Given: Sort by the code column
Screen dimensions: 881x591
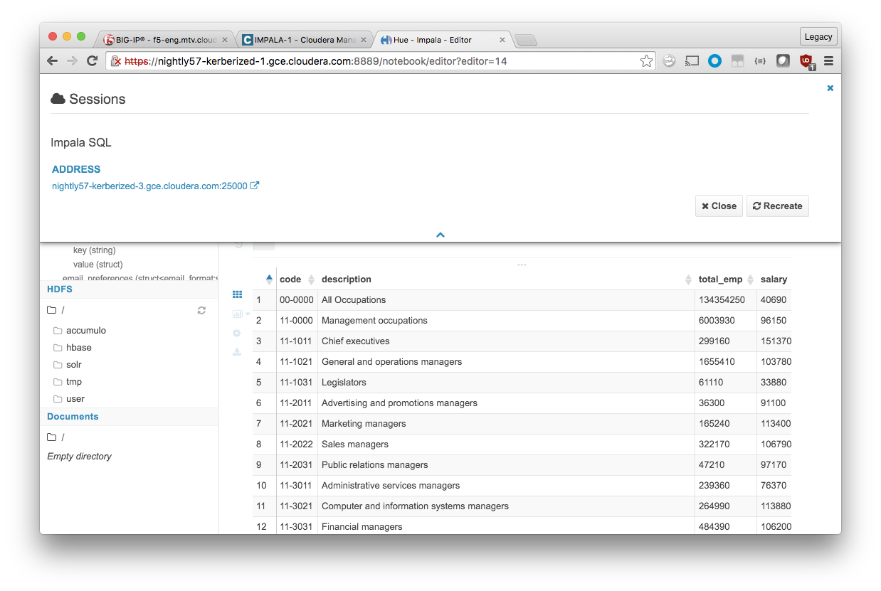Looking at the screenshot, I should (290, 279).
